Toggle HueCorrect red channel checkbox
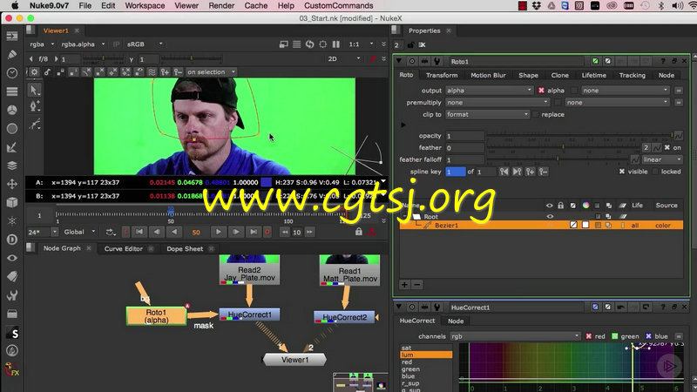Image resolution: width=697 pixels, height=392 pixels. tap(589, 336)
